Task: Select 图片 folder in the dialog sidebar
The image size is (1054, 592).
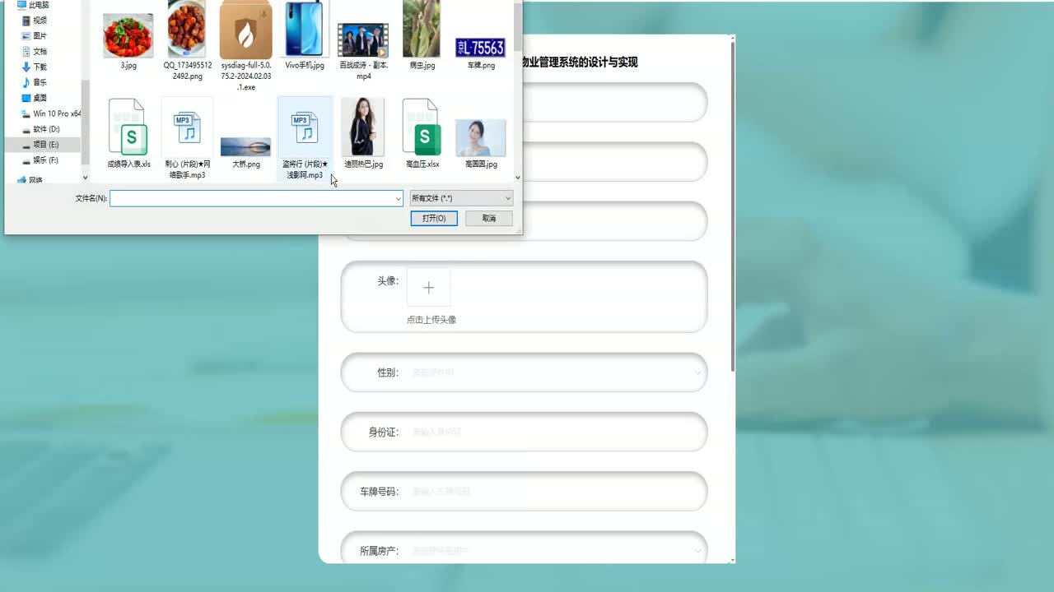Action: (x=40, y=36)
